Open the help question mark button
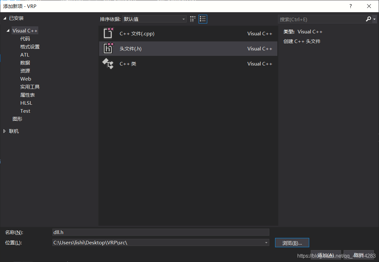379x262 pixels. coord(350,6)
